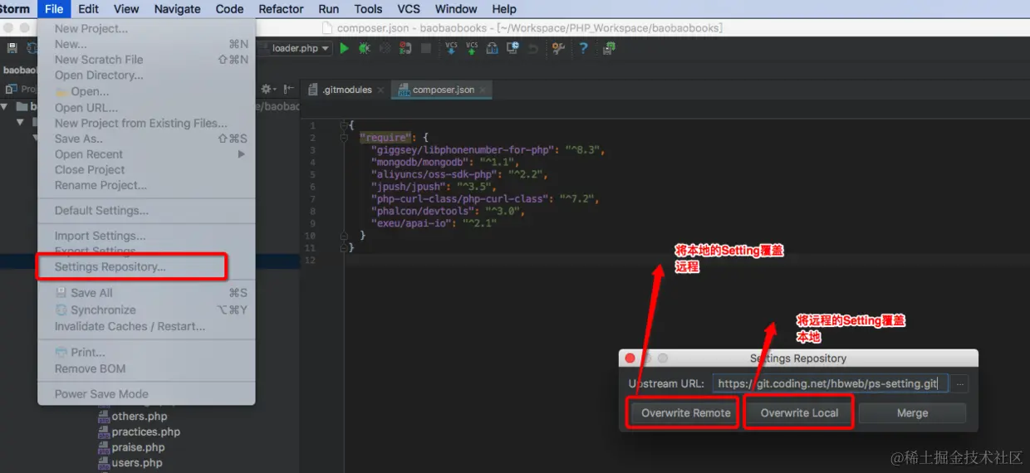Click VCS Update Project blue arrow icon

[451, 48]
